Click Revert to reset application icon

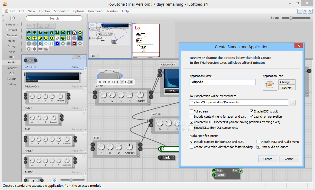coord(287,88)
